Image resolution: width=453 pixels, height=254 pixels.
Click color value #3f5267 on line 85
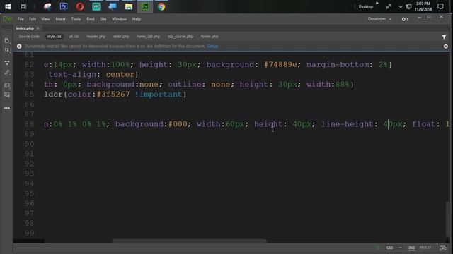click(113, 95)
